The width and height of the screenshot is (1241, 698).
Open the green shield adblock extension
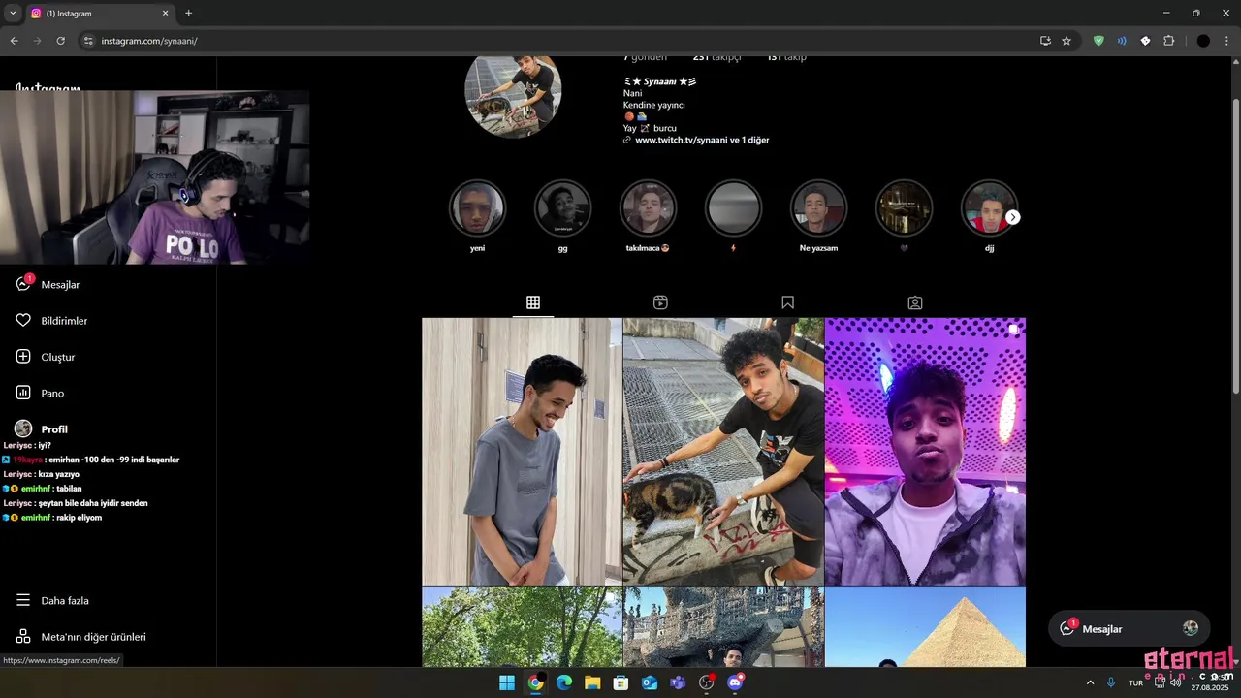pos(1098,41)
